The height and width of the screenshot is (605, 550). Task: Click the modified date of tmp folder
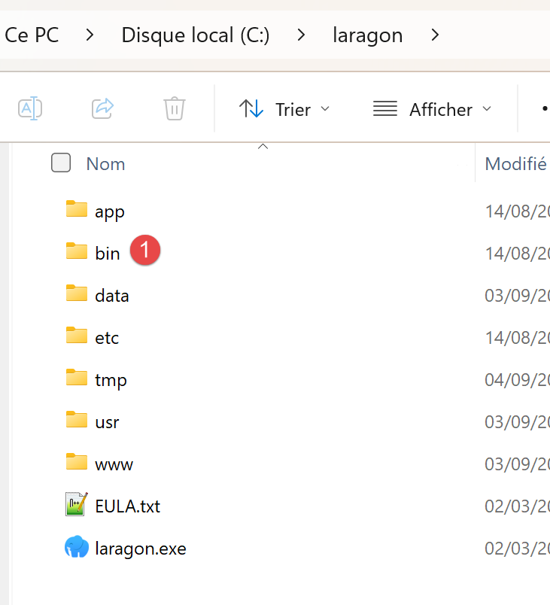coord(517,380)
